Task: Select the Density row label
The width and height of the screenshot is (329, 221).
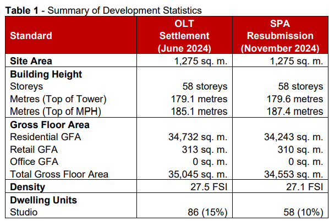Action: [28, 187]
